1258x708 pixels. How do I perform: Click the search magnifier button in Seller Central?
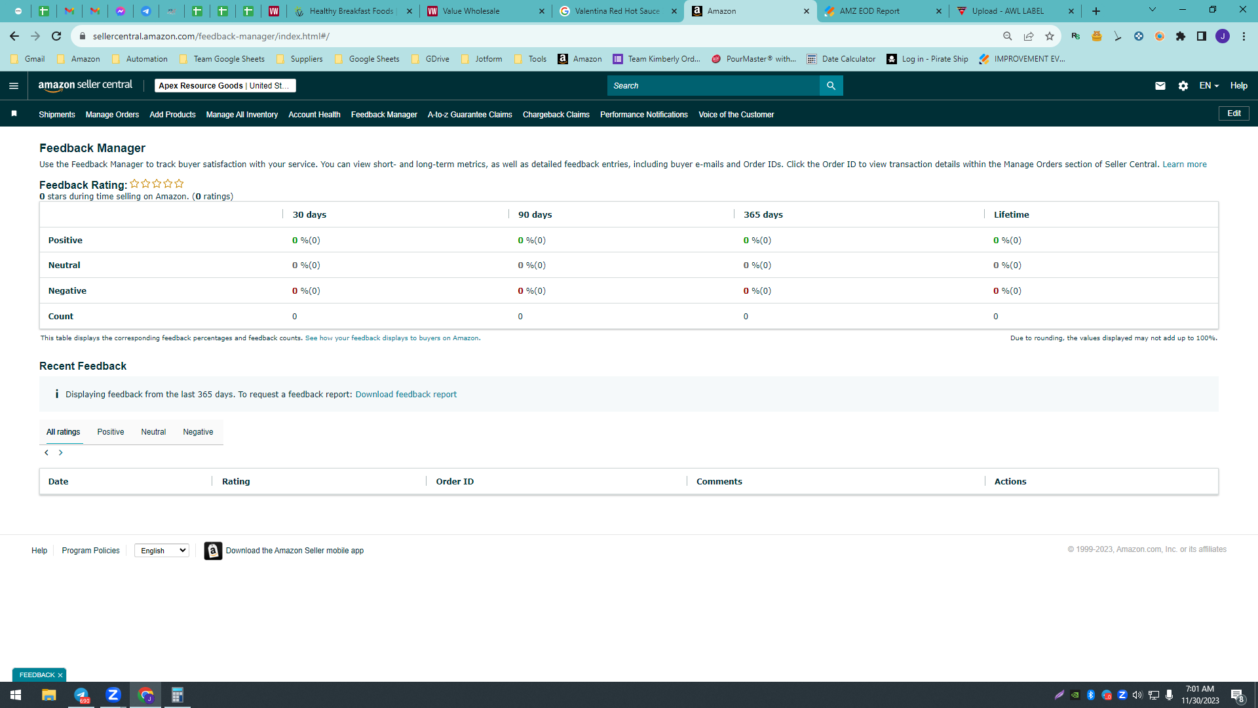pos(831,86)
